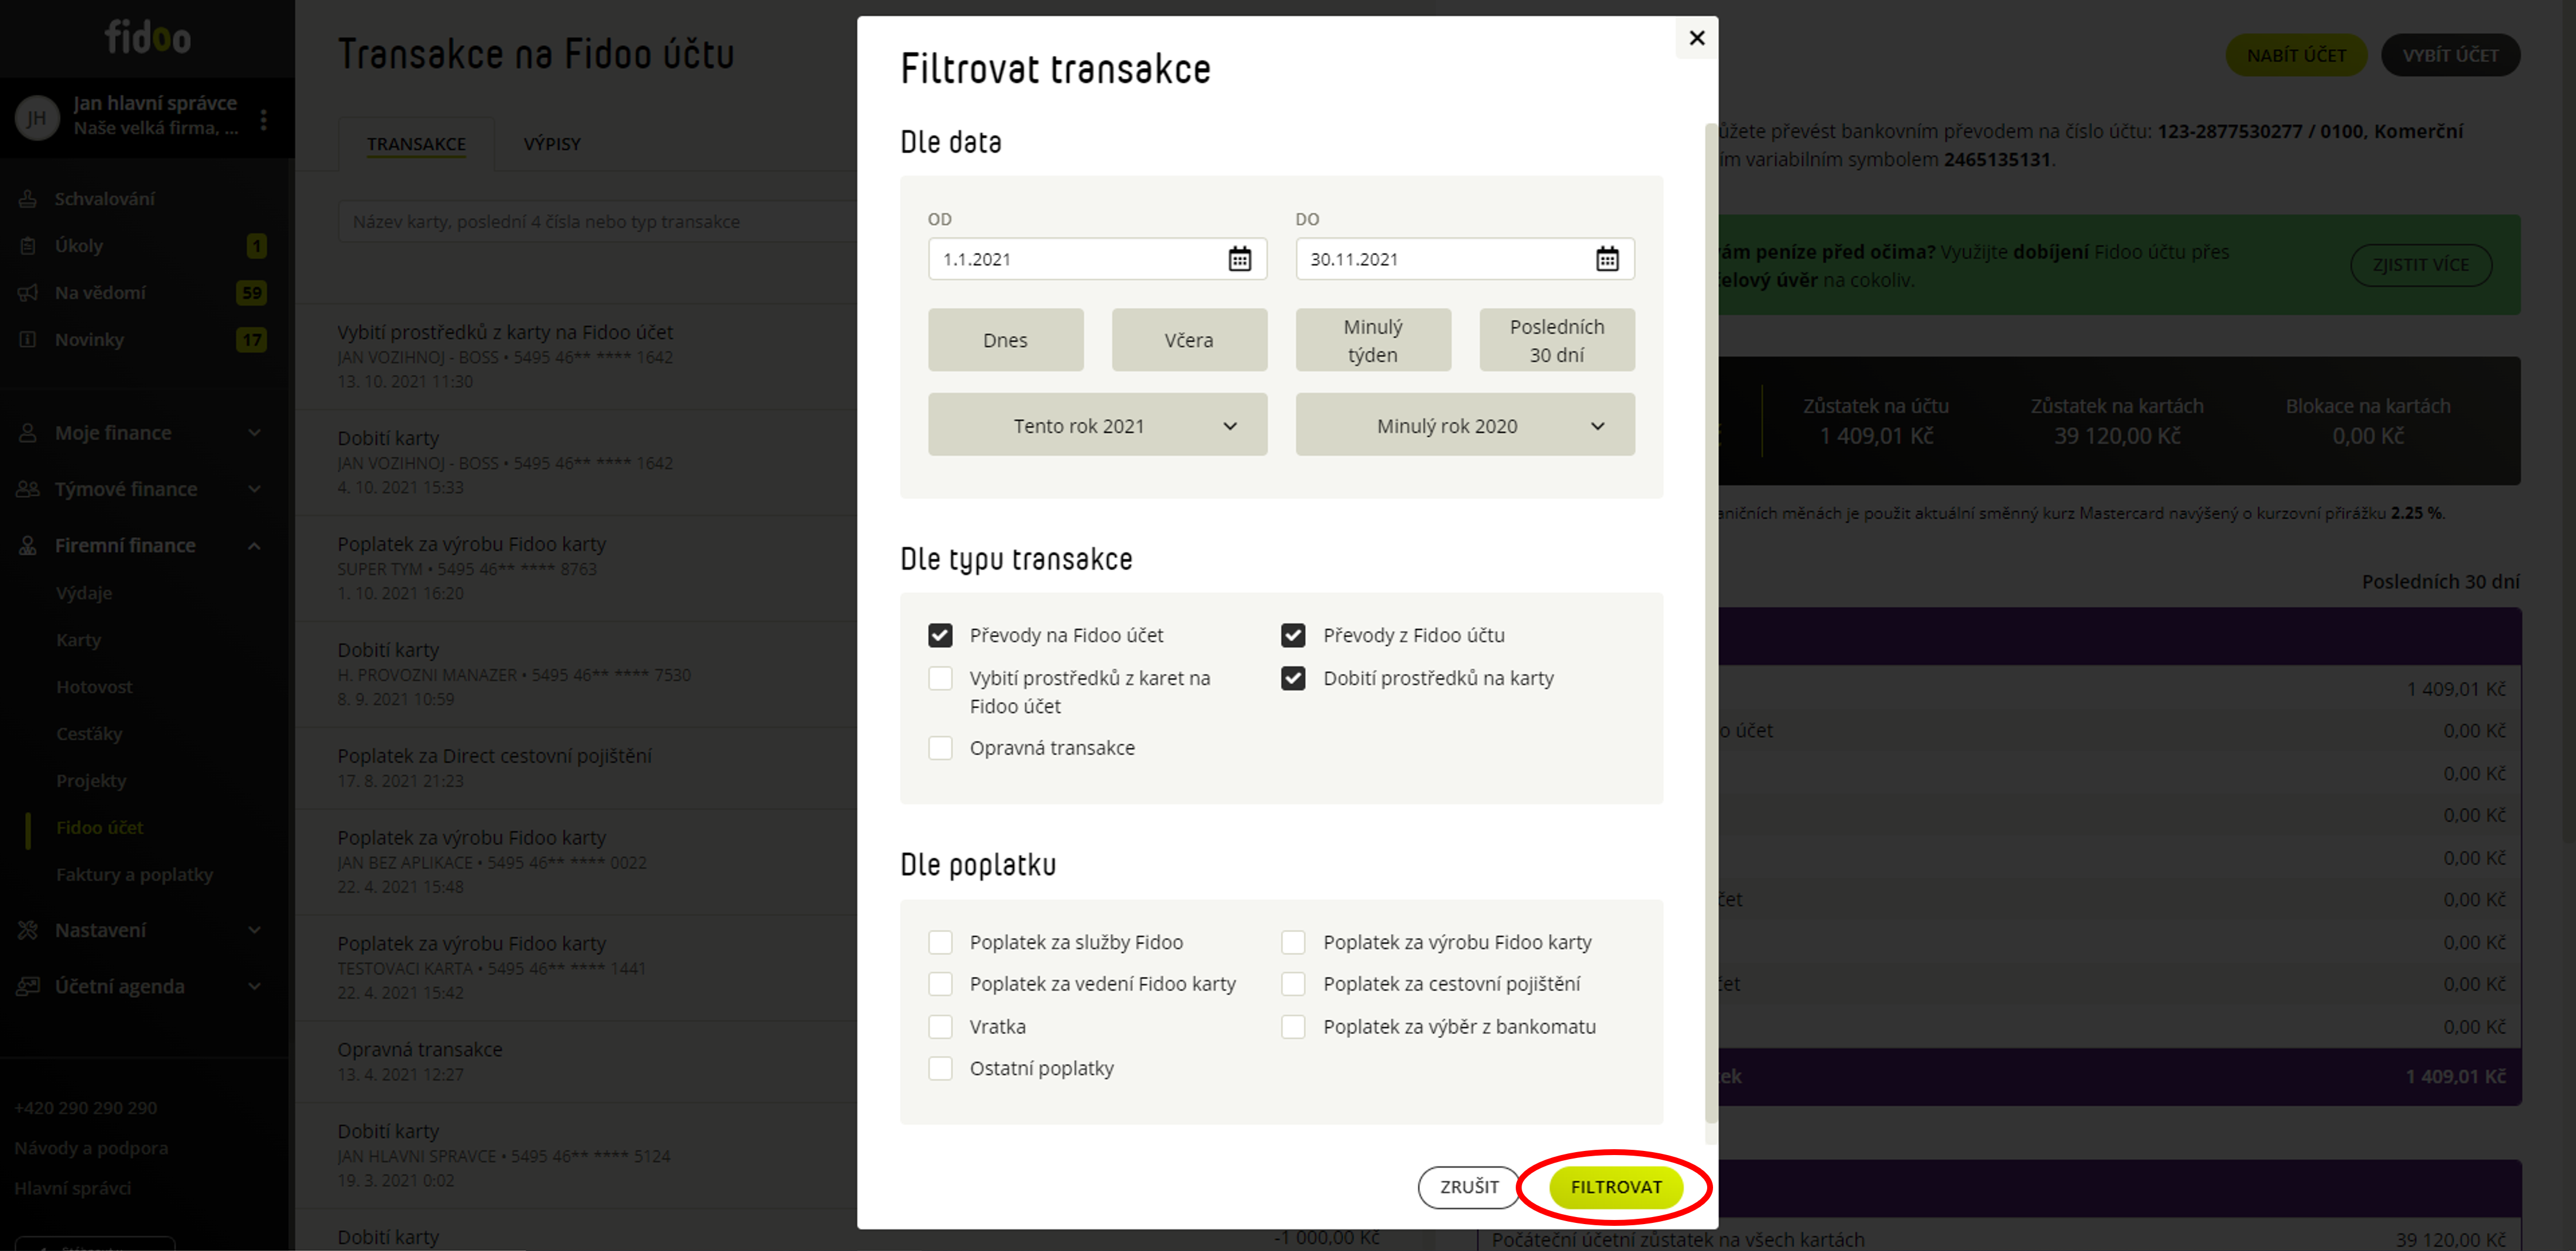Image resolution: width=2576 pixels, height=1251 pixels.
Task: Uncheck Dobití prostředků na karty
Action: coord(1293,679)
